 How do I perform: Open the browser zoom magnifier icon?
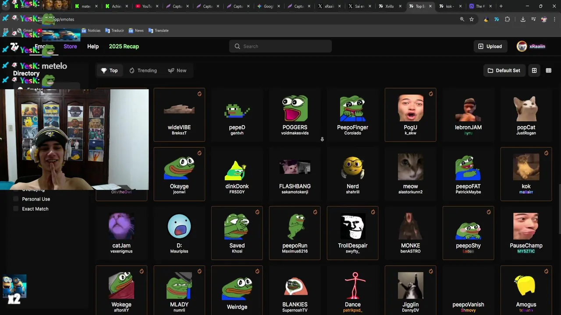click(462, 19)
